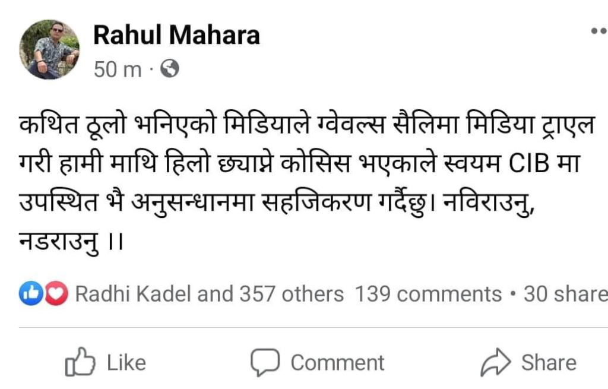Screen dimensions: 608x389
Task: Open the 139 comments link
Action: 428,294
